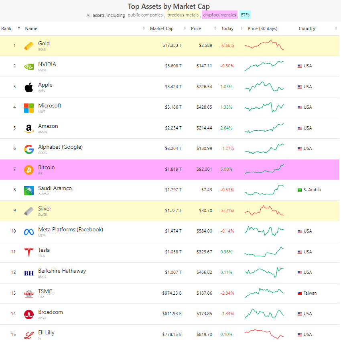The height and width of the screenshot is (342, 341).
Task: Sort by Name using its arrows
Action: pos(144,28)
